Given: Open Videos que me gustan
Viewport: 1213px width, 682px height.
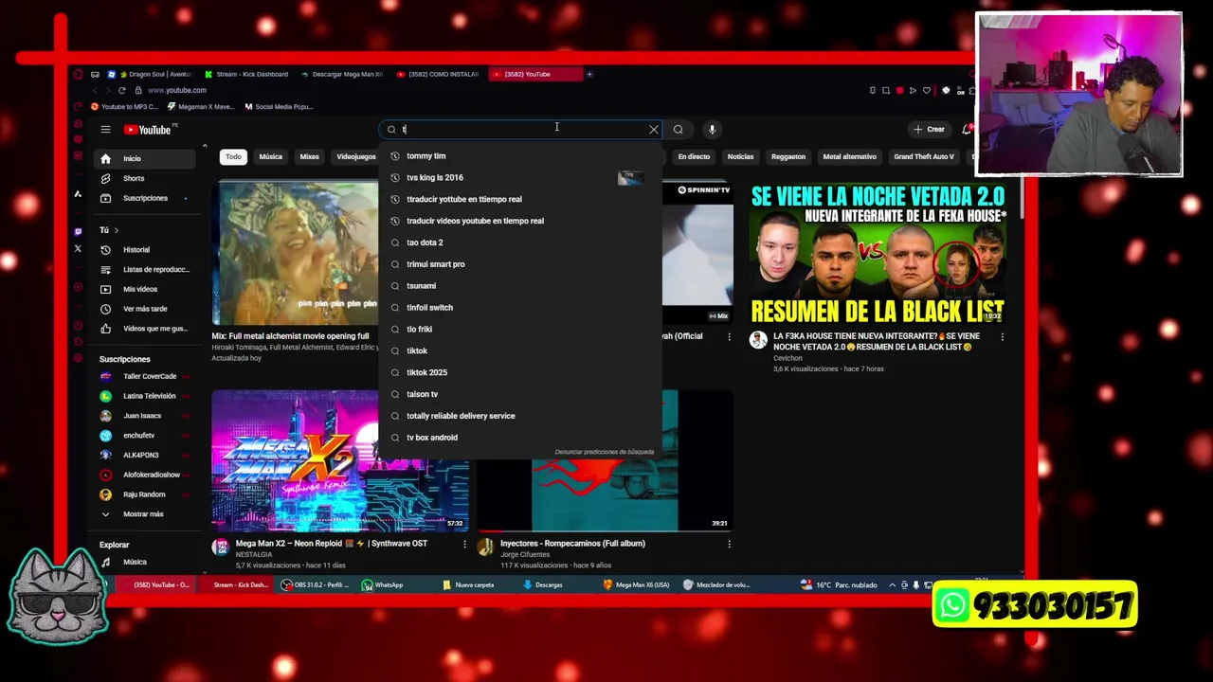Looking at the screenshot, I should coord(142,329).
